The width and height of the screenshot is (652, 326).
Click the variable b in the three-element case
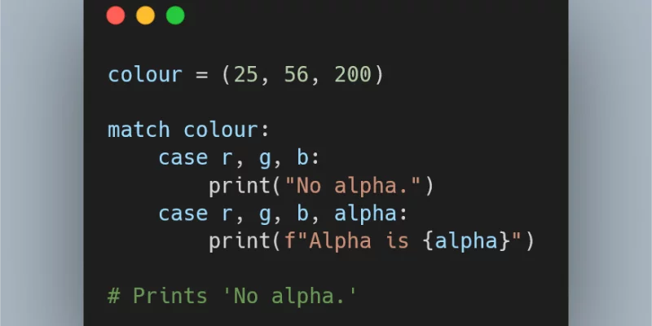click(302, 157)
